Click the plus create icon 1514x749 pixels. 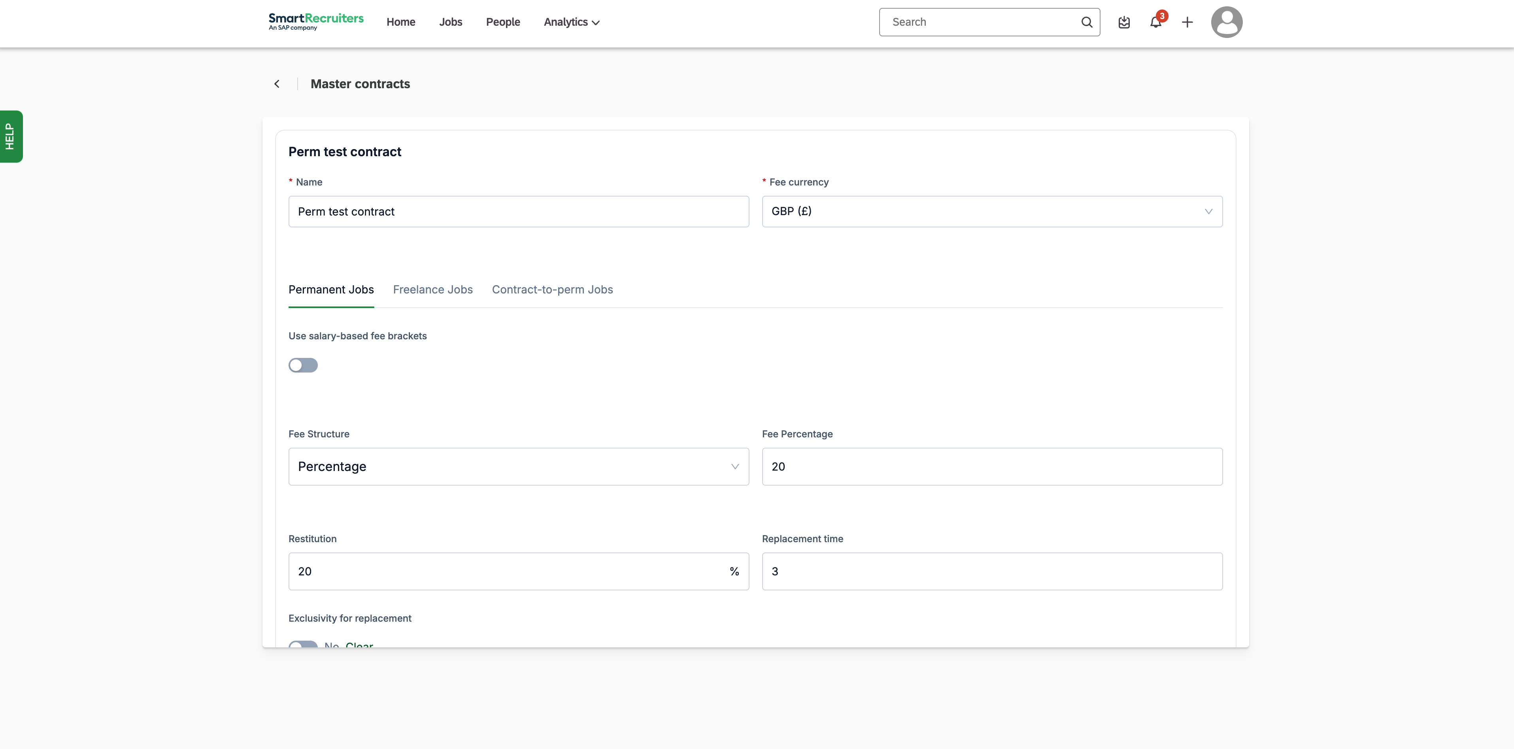(x=1187, y=22)
